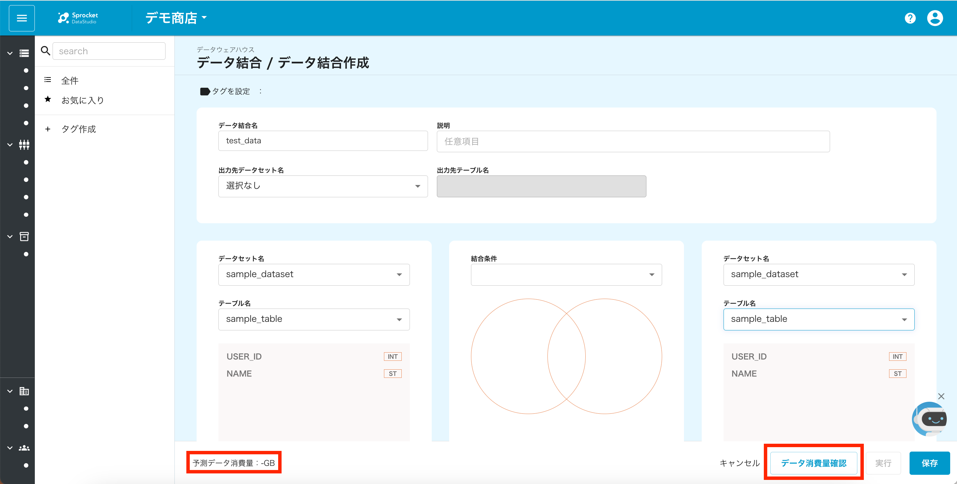
Task: Click the data warehouse sidebar icon
Action: [24, 53]
